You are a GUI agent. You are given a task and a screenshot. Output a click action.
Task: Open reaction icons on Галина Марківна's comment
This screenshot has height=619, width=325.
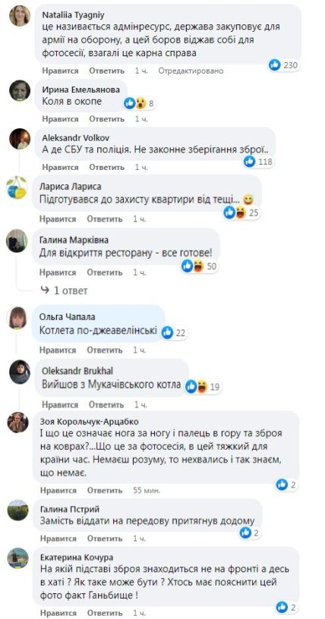coord(200,266)
